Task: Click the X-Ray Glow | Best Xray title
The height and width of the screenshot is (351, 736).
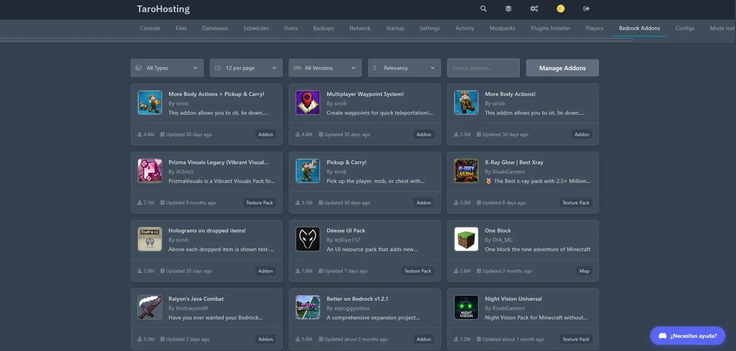Action: (514, 163)
